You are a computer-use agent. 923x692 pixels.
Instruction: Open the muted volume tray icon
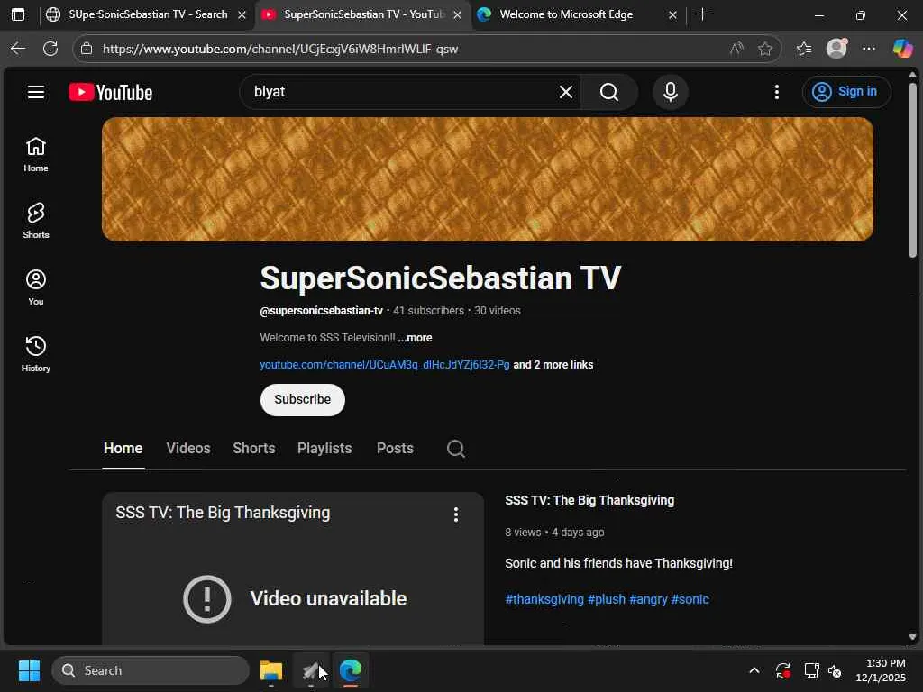[x=835, y=670]
